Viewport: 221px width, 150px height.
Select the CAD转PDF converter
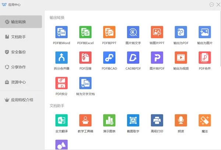pyautogui.click(x=133, y=58)
